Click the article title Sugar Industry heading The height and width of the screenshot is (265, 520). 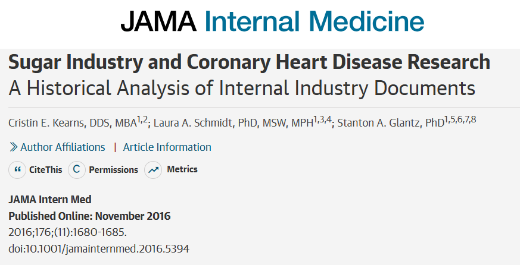250,62
